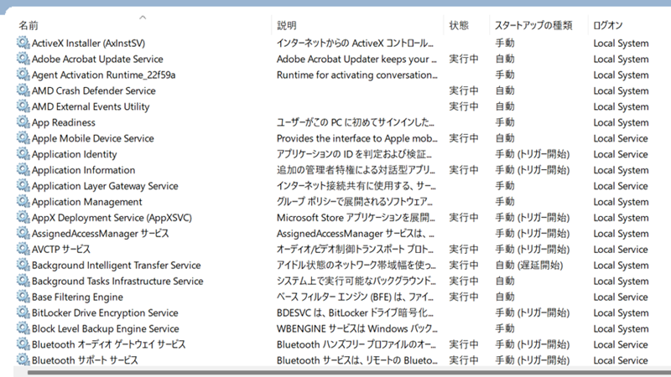Screen dimensions: 671x377
Task: Click description 'WBENGINE サービスは Windows バック...'
Action: 357,328
